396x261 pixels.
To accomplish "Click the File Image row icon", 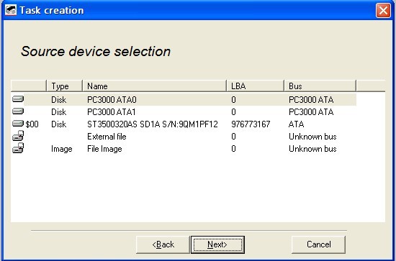I will [x=18, y=148].
